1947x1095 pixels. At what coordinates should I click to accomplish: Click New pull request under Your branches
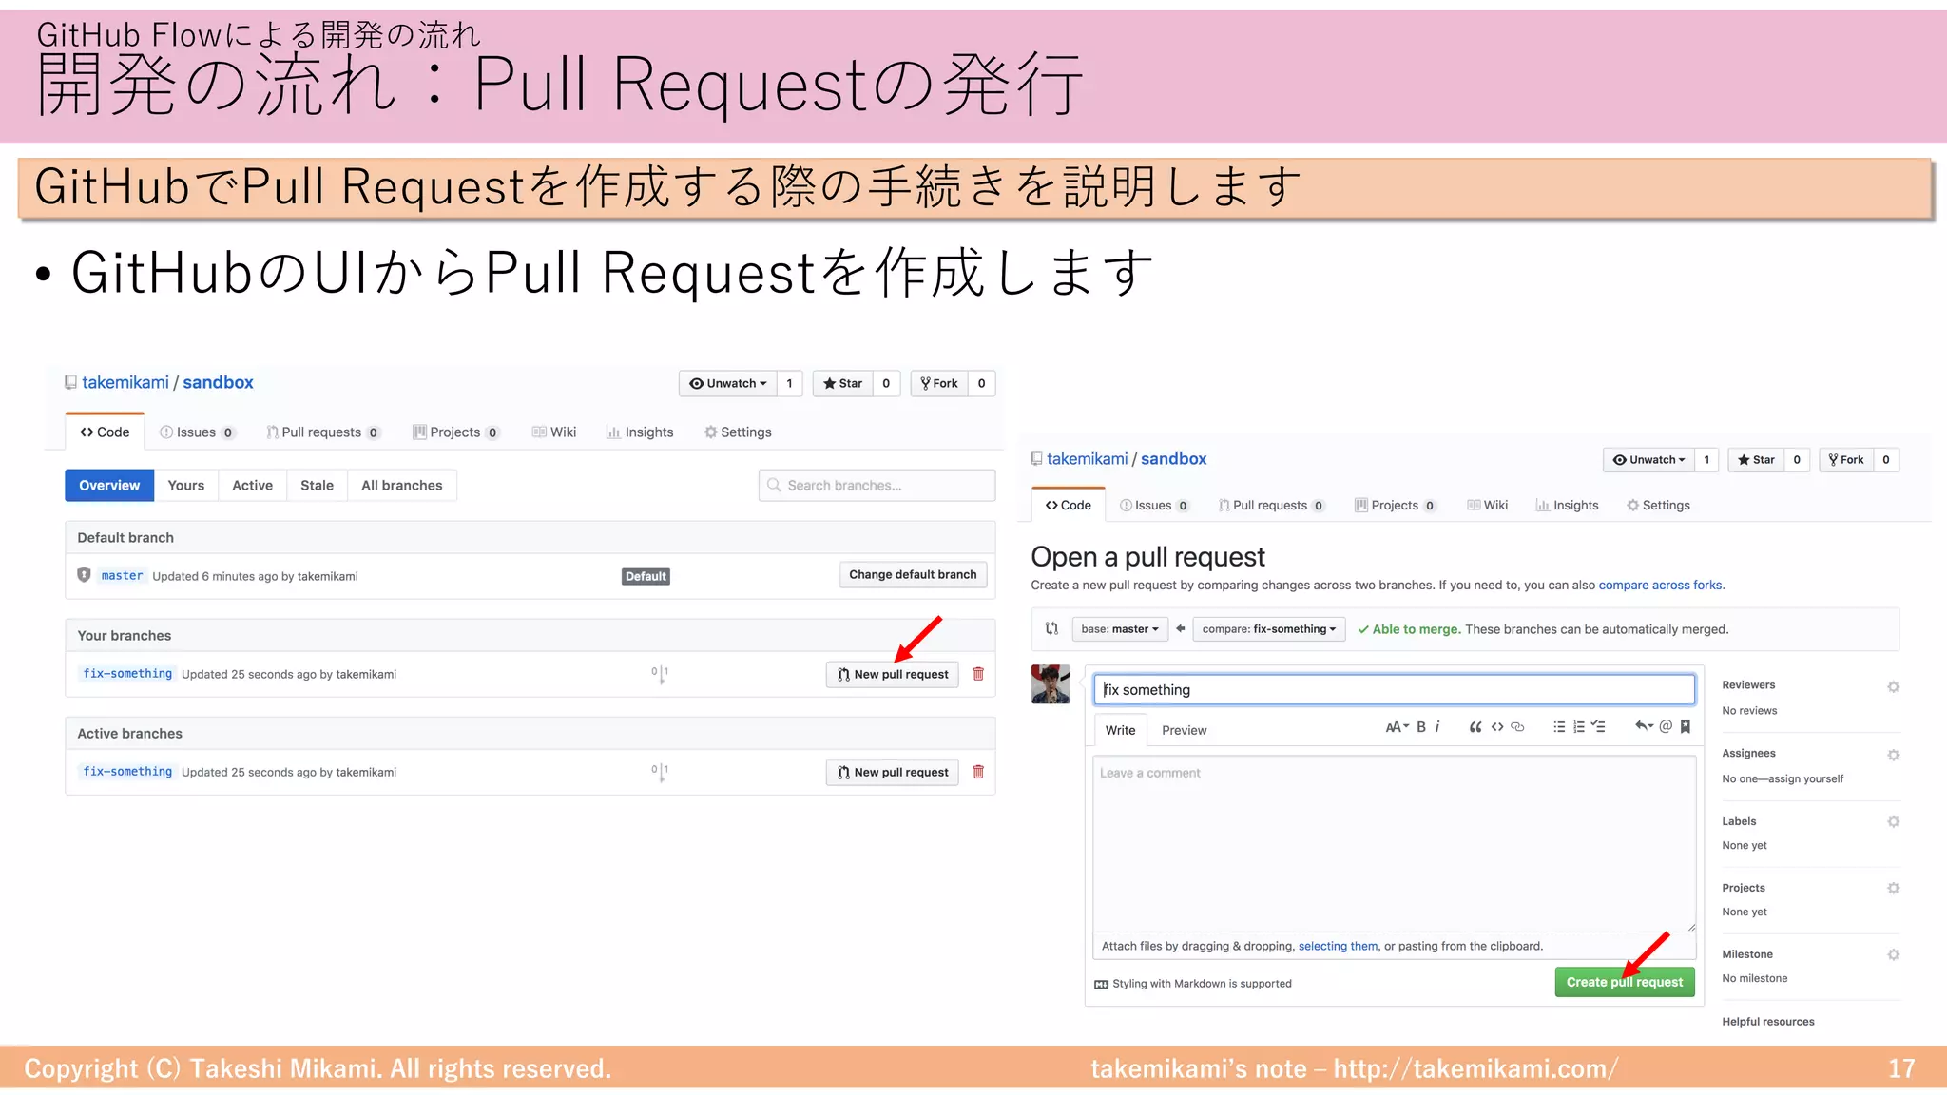pos(893,674)
